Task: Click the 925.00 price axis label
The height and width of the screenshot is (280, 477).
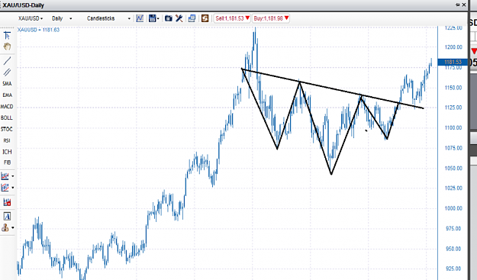Action: 453,269
